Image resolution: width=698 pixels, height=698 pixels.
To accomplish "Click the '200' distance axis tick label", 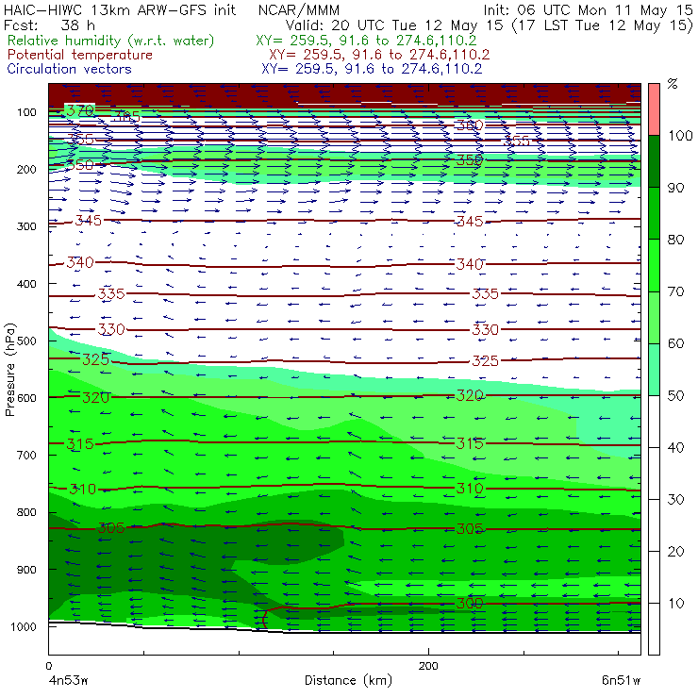I will point(428,666).
